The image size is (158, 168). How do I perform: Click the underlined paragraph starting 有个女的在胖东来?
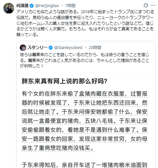tap(84, 121)
